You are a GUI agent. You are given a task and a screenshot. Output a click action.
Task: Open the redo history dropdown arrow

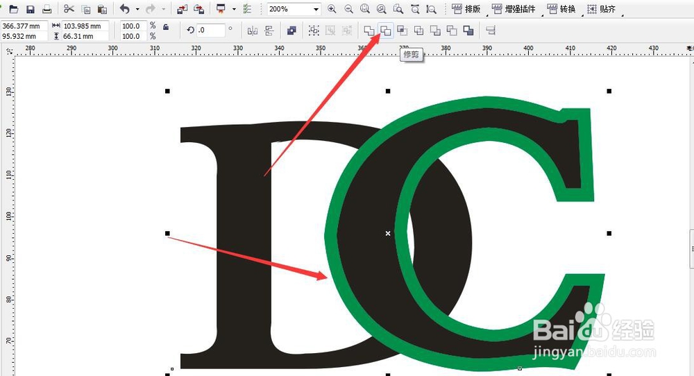(x=163, y=9)
